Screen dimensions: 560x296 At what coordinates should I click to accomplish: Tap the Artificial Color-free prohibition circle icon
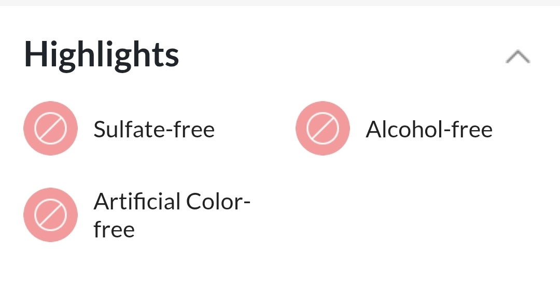click(x=50, y=215)
